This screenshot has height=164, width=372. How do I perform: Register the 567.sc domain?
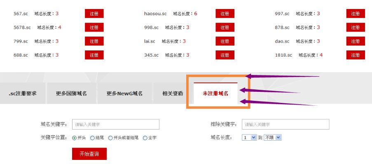pyautogui.click(x=94, y=14)
